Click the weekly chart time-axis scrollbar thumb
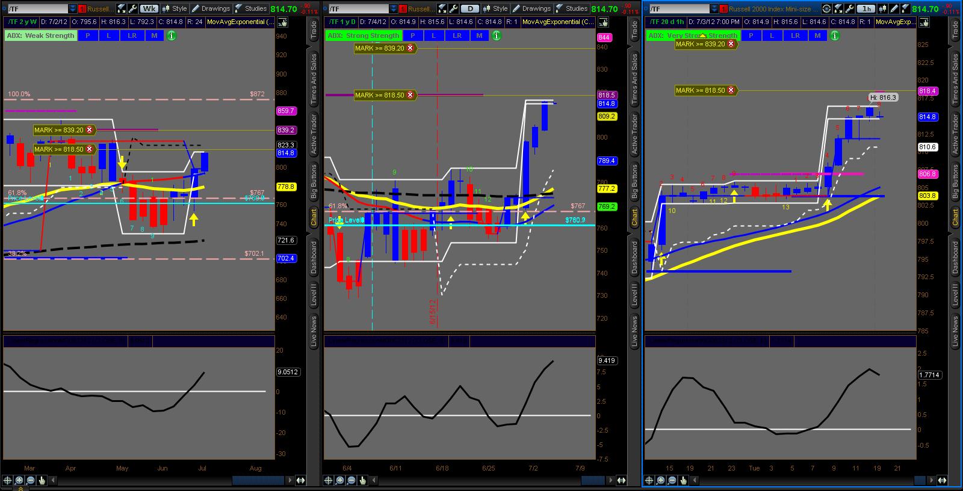 (x=258, y=480)
